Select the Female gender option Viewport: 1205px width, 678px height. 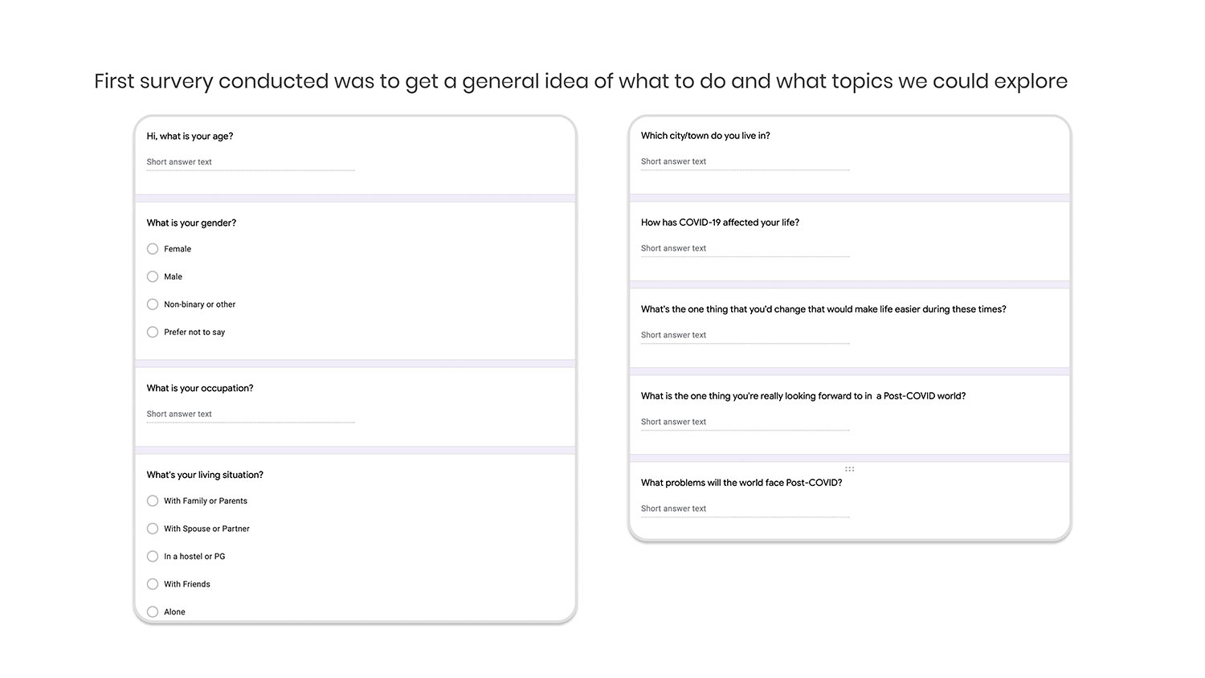[153, 249]
